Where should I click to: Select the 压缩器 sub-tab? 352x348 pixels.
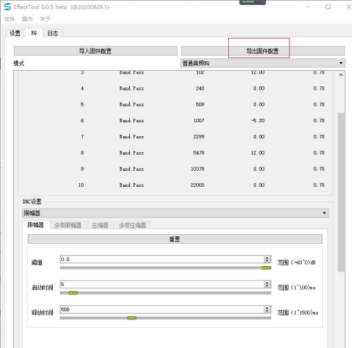(100, 225)
